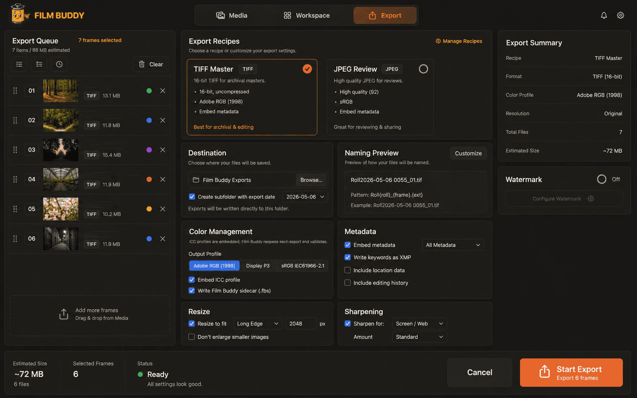Open the Long Edge resize dropdown
Viewport: 637px width, 398px height.
pyautogui.click(x=257, y=323)
